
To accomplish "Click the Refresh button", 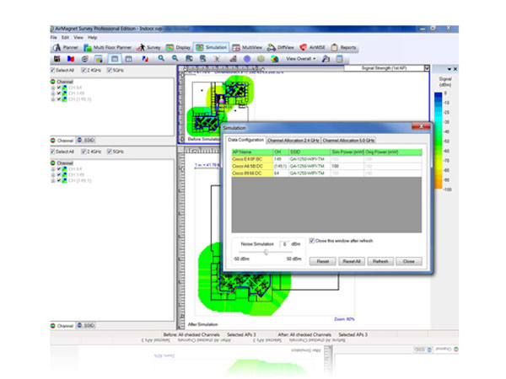I will [x=380, y=261].
